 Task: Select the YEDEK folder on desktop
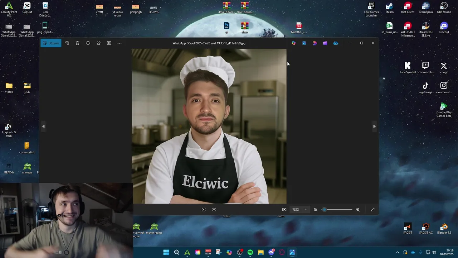click(9, 88)
